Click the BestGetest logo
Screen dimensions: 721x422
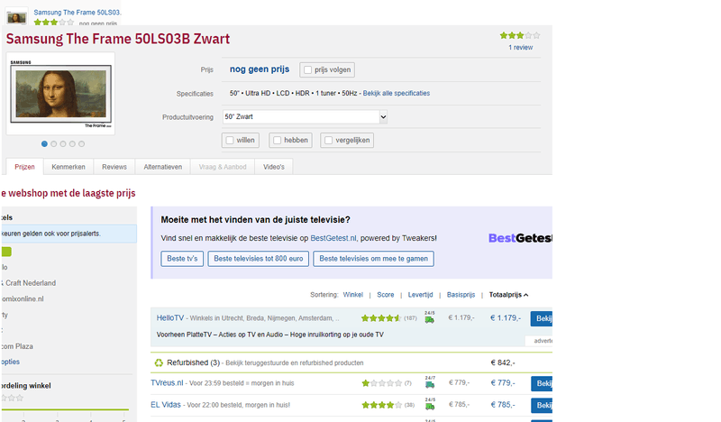coord(520,238)
